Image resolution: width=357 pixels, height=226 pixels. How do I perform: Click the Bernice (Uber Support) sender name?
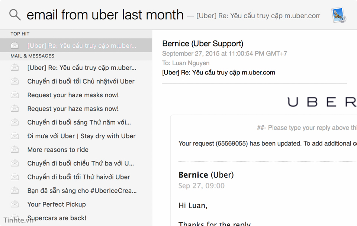pyautogui.click(x=203, y=43)
